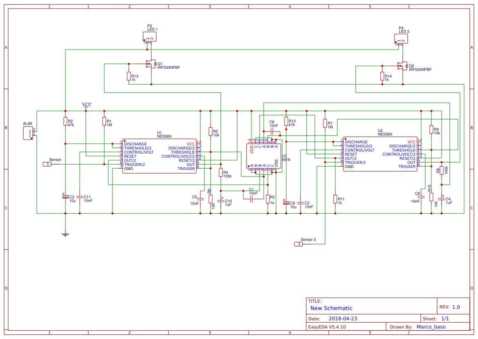Click U1 pin label DISCHARGE
The image size is (478, 339).
coord(135,144)
